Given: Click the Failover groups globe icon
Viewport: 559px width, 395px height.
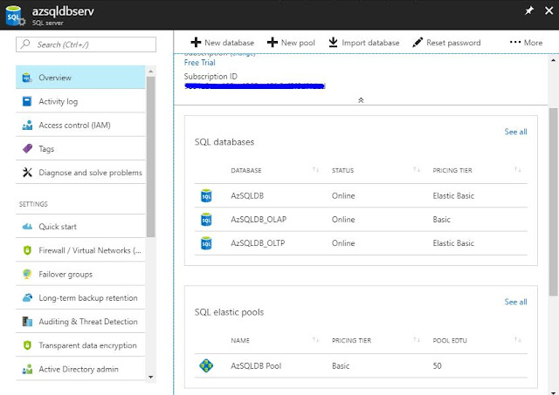Looking at the screenshot, I should tap(27, 274).
